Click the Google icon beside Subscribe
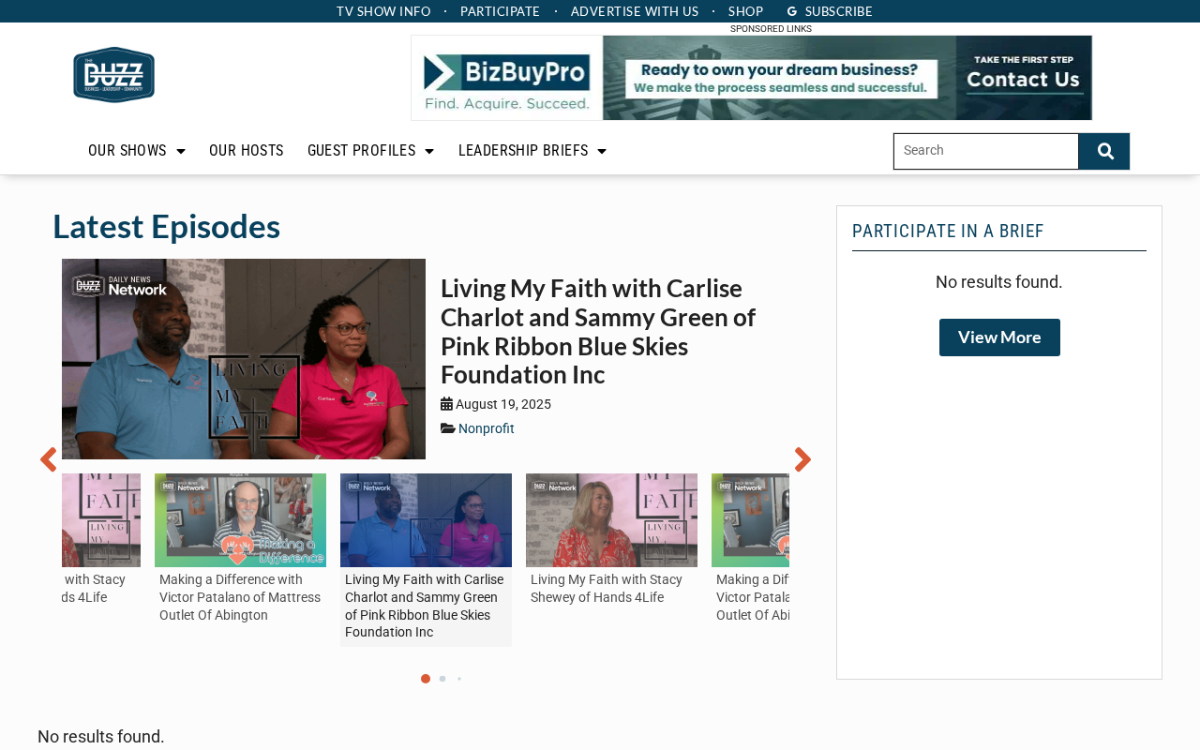This screenshot has width=1200, height=750. tap(792, 11)
